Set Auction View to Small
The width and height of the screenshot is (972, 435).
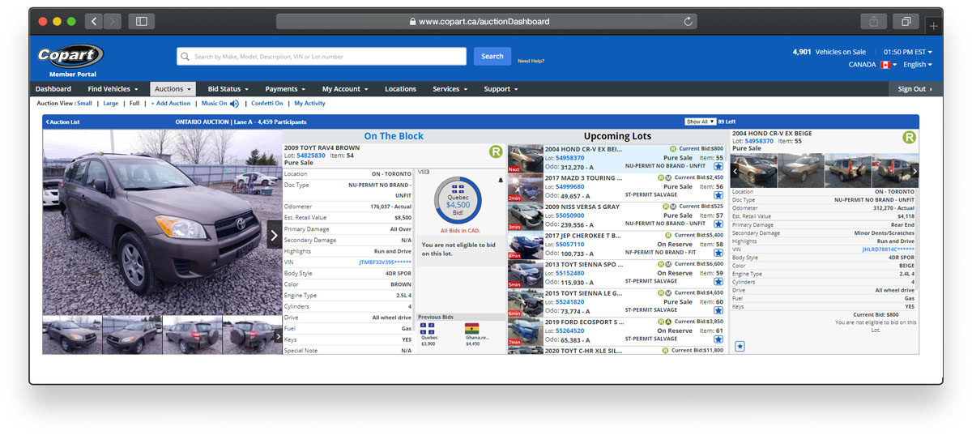[x=84, y=104]
